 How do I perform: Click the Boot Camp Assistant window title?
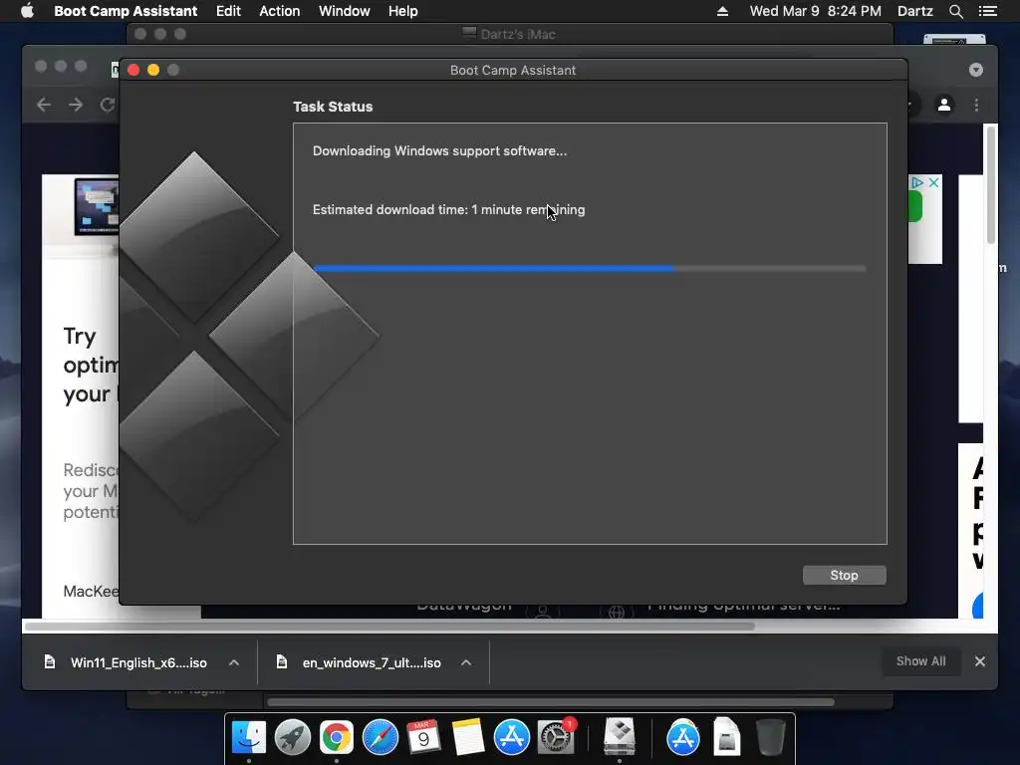513,71
